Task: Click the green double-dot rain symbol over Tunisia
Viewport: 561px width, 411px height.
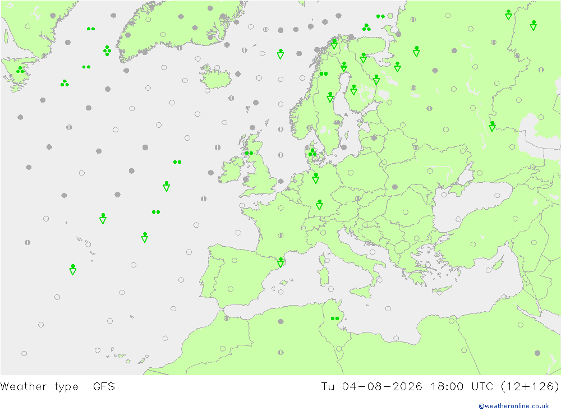Action: (335, 318)
